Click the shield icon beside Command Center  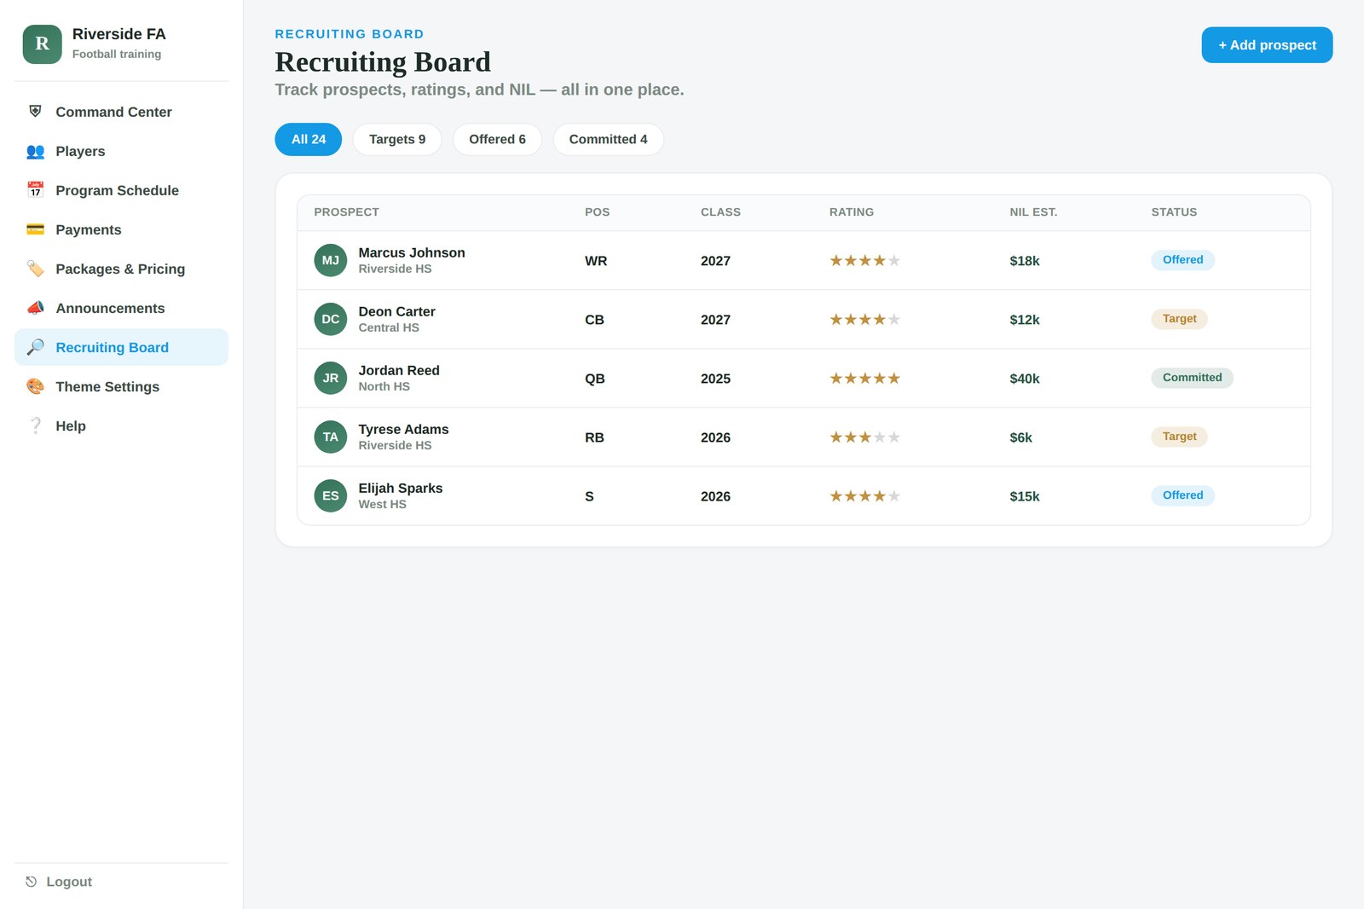pos(35,112)
